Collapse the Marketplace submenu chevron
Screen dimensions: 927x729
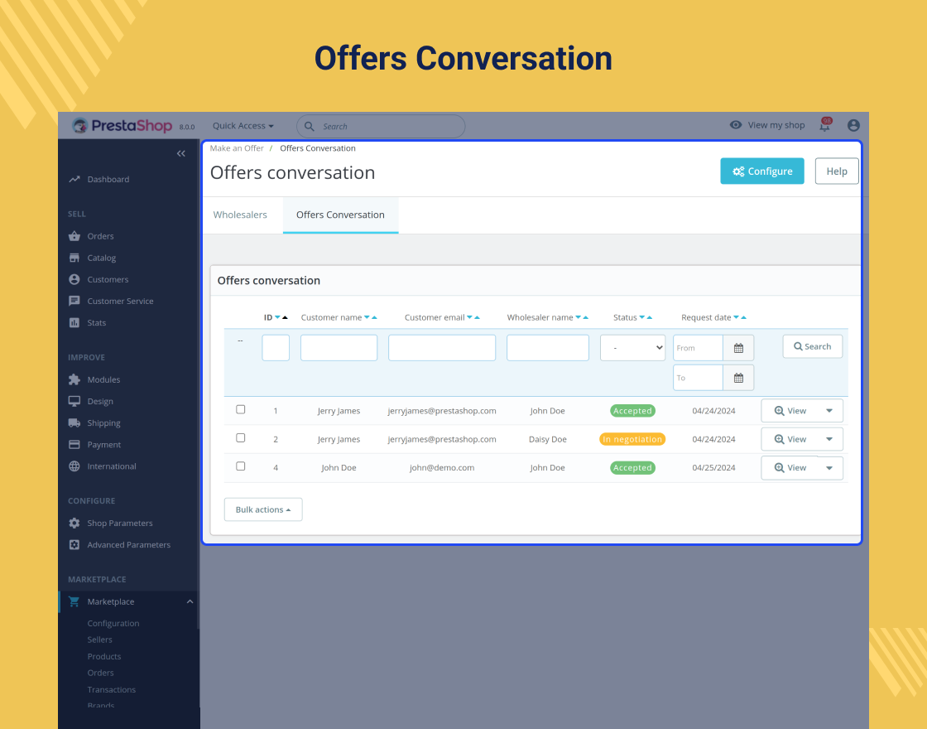tap(190, 601)
